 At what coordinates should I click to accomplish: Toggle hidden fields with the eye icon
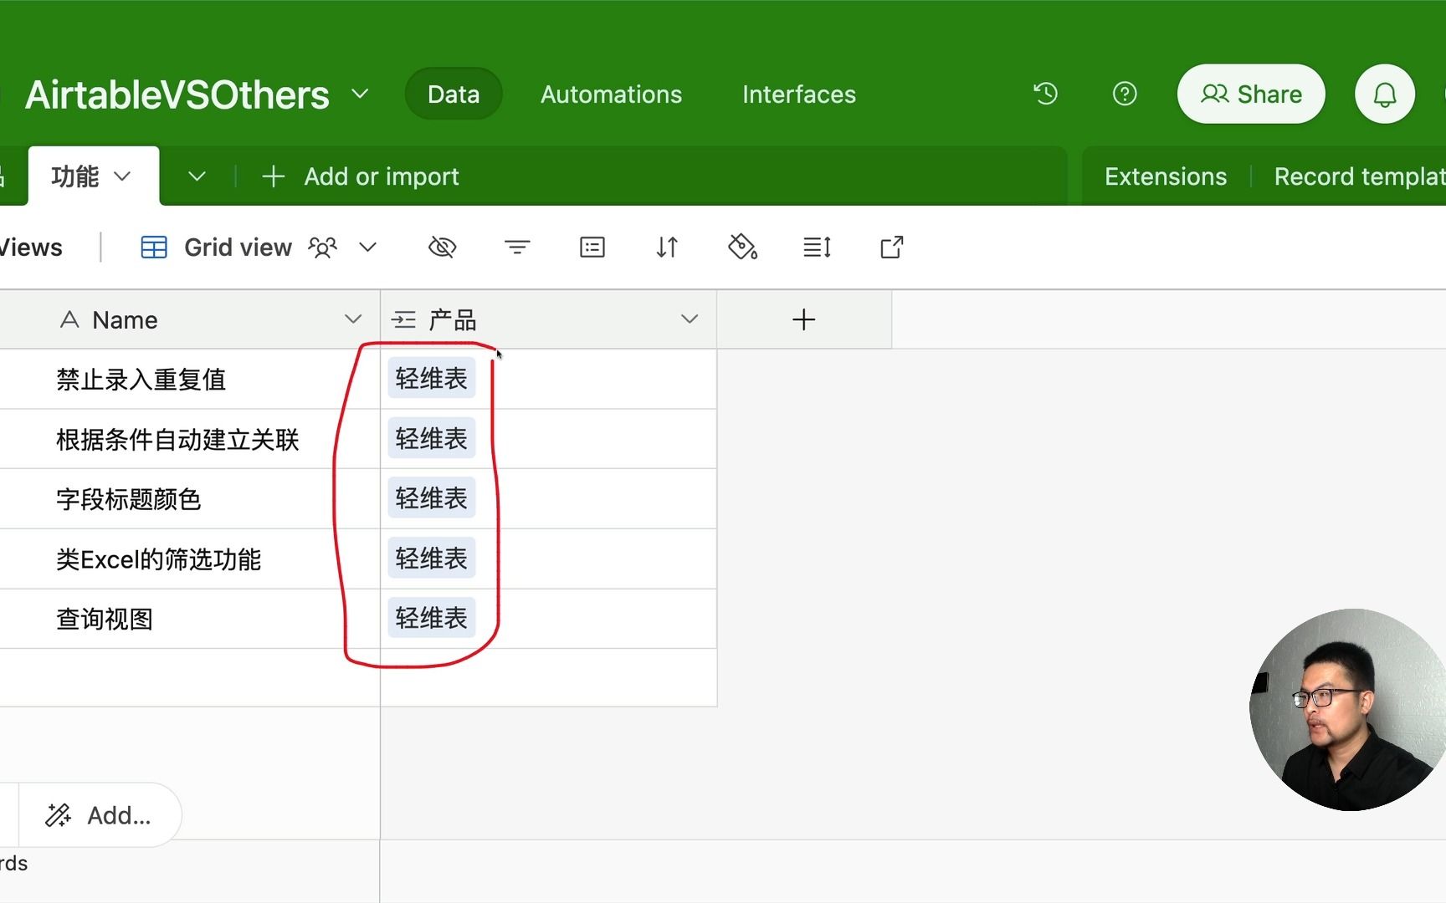442,247
